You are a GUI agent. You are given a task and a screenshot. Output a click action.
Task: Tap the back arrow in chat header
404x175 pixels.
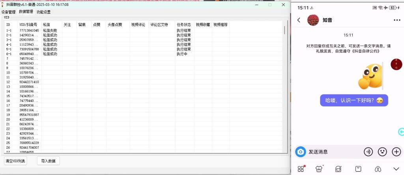[299, 20]
